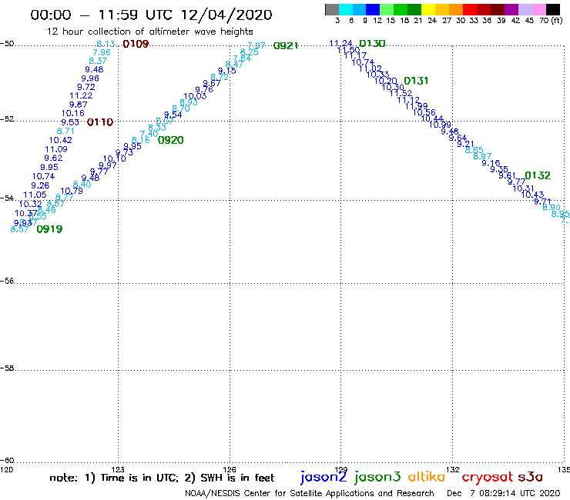The width and height of the screenshot is (570, 500).
Task: Click the 10.43 wave height value
Action: click(x=532, y=195)
